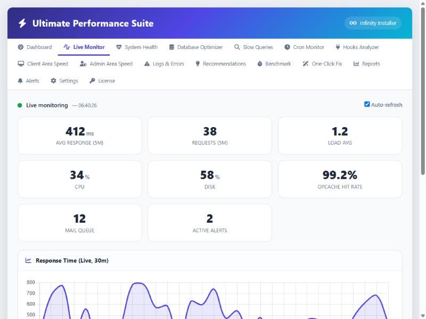
Task: Click the Infinity Installer button
Action: pyautogui.click(x=373, y=23)
